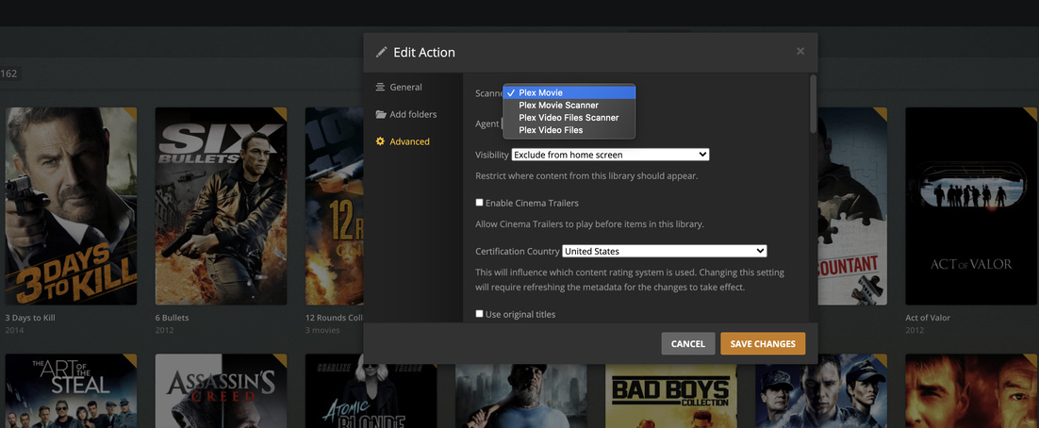
Task: Click the Add folders folder icon
Action: [x=380, y=115]
